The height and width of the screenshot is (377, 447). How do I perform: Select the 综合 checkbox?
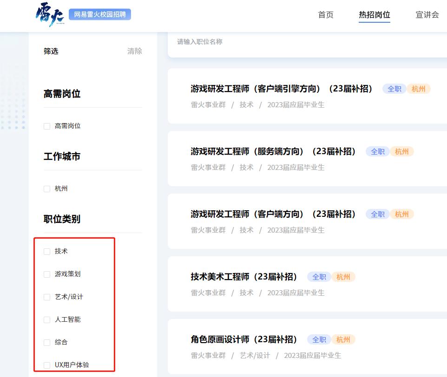pos(46,342)
